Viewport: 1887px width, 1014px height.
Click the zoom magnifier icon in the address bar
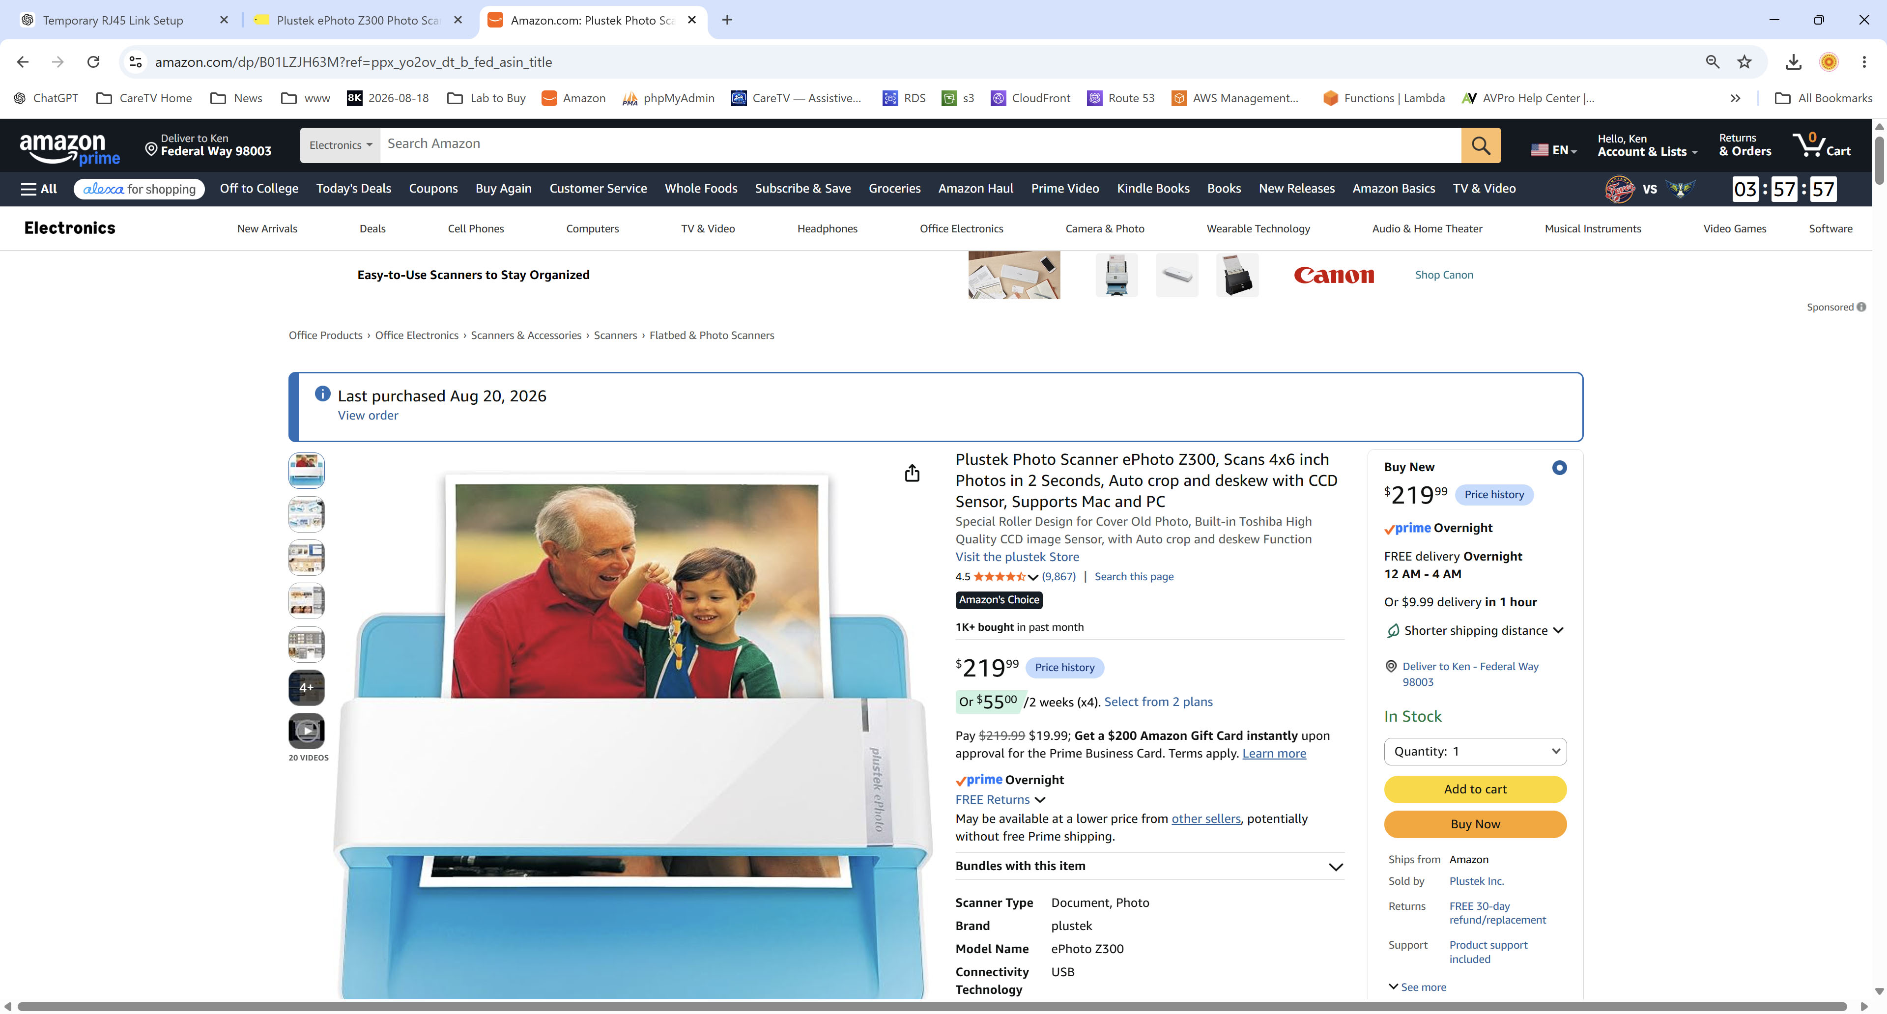(1712, 62)
